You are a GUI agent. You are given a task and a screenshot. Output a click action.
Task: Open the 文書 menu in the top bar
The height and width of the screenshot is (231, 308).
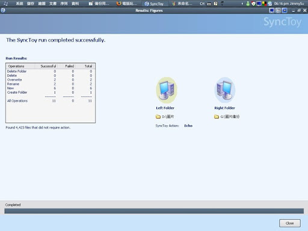(x=53, y=4)
